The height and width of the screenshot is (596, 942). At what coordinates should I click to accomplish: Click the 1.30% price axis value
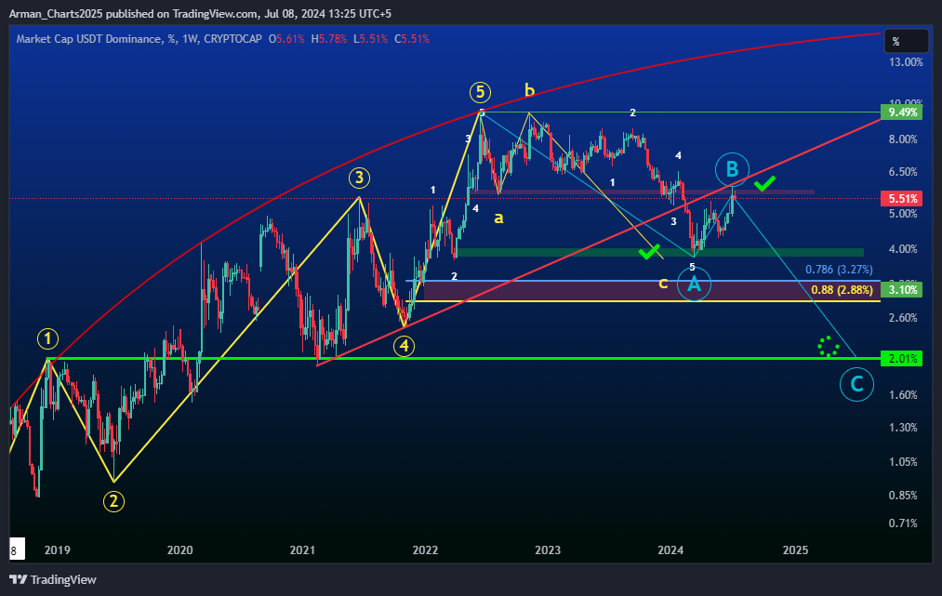click(x=903, y=428)
